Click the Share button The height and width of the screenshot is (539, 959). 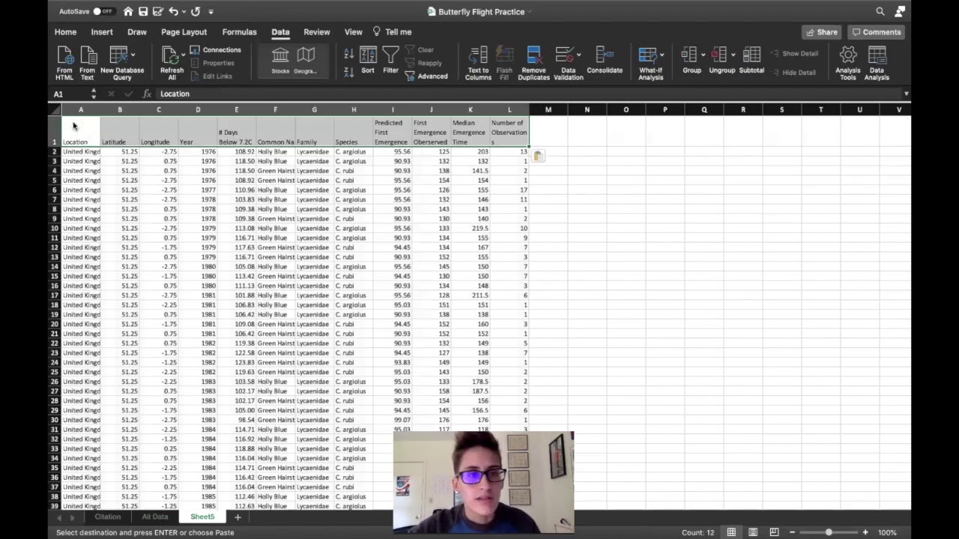[x=821, y=32]
